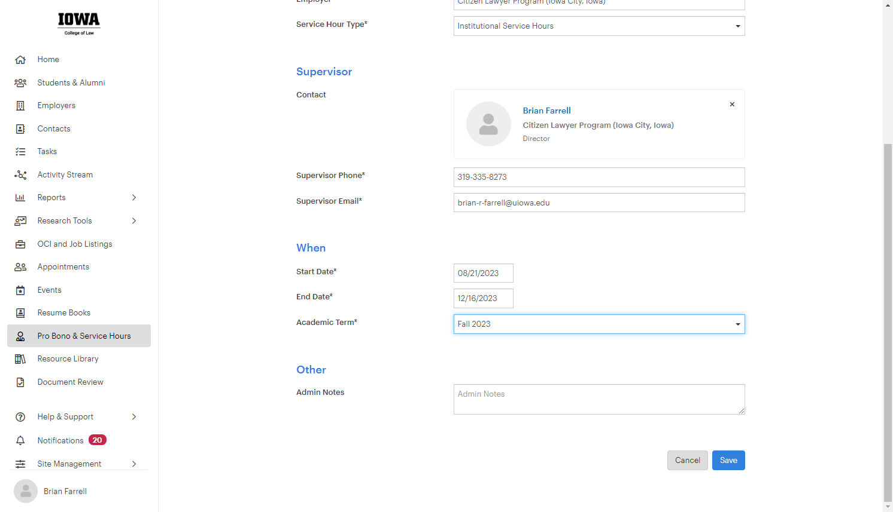Click the Home house icon in sidebar

[20, 60]
